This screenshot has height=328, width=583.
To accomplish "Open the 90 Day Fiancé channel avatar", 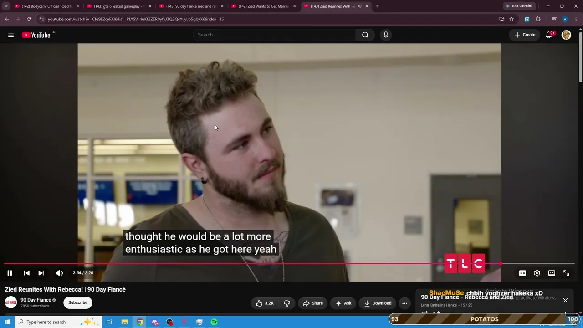I will click(11, 302).
